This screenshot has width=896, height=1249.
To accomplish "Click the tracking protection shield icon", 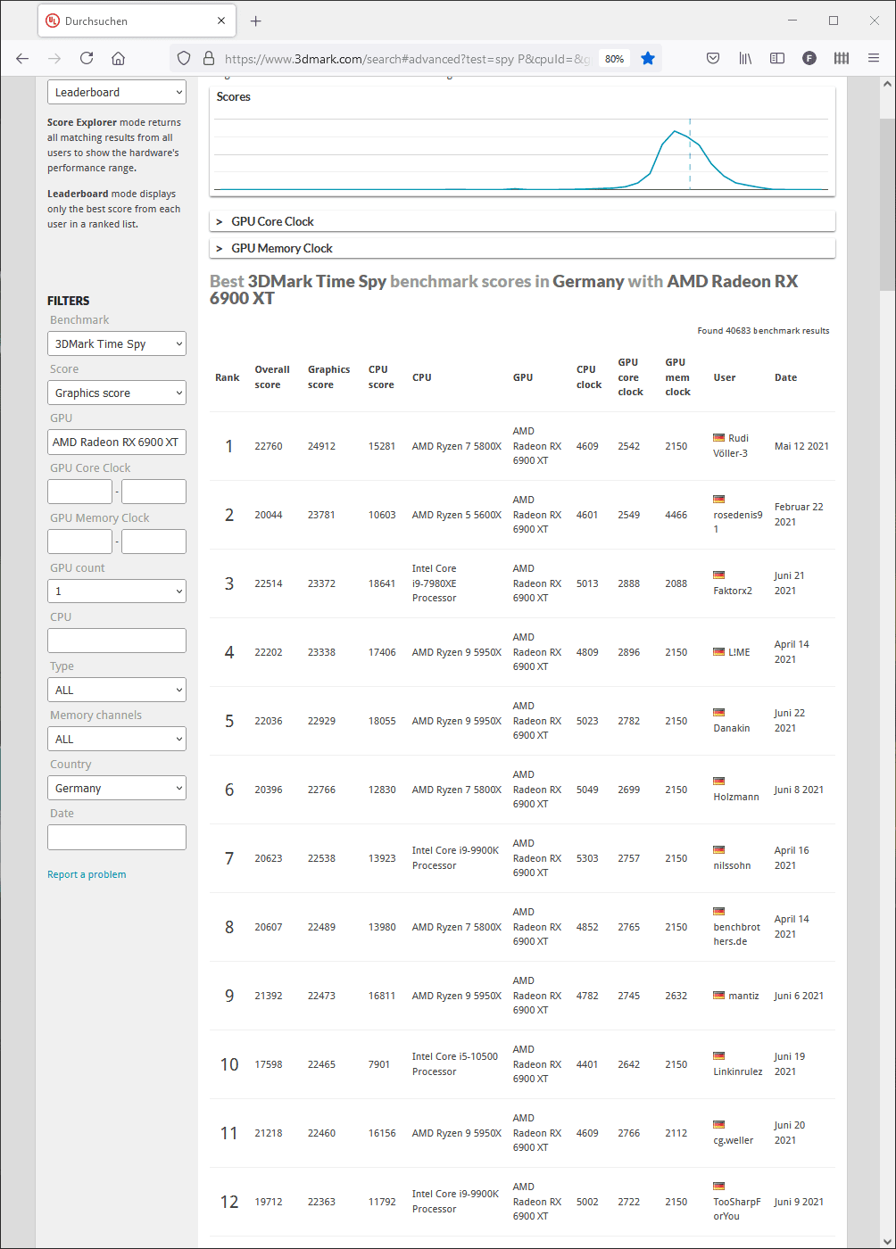I will 184,58.
